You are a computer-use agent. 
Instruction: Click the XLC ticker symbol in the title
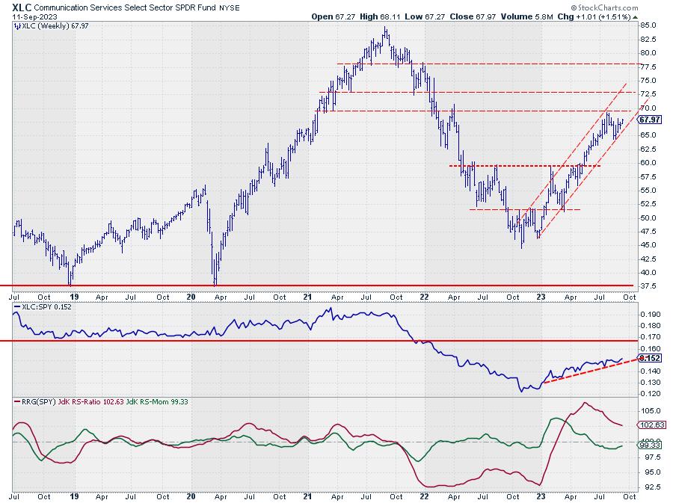pos(21,6)
